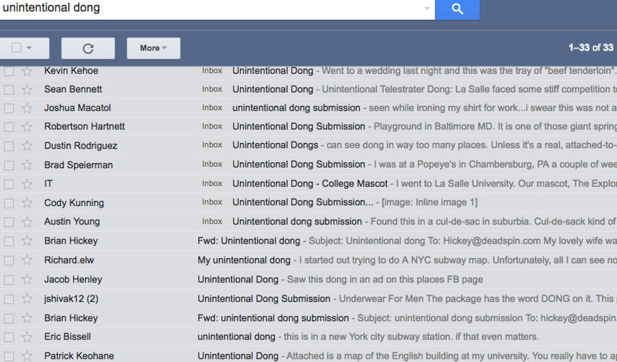
Task: Star the Sean Bennett email
Action: coord(27,90)
